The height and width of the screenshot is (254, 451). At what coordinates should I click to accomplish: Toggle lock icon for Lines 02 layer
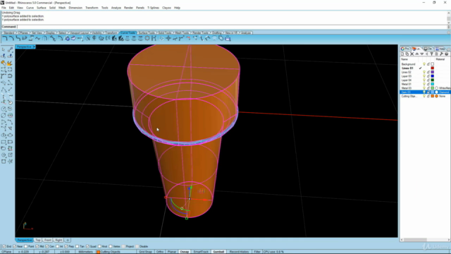(428, 72)
